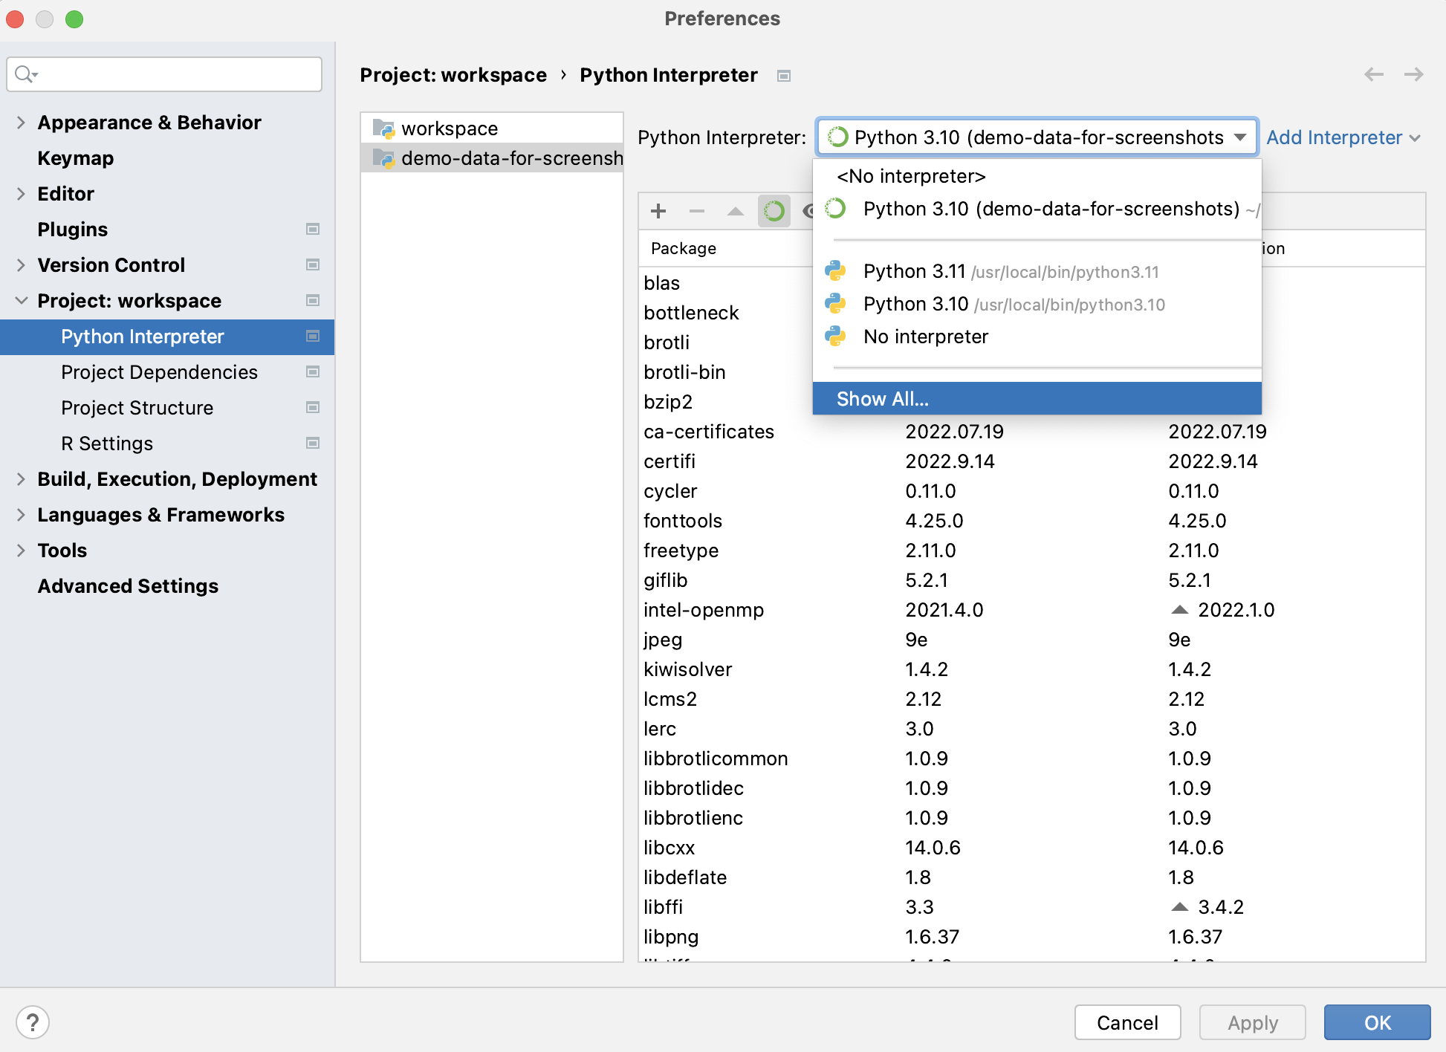Toggle the Conda package manager icon
The image size is (1446, 1052).
[x=774, y=211]
